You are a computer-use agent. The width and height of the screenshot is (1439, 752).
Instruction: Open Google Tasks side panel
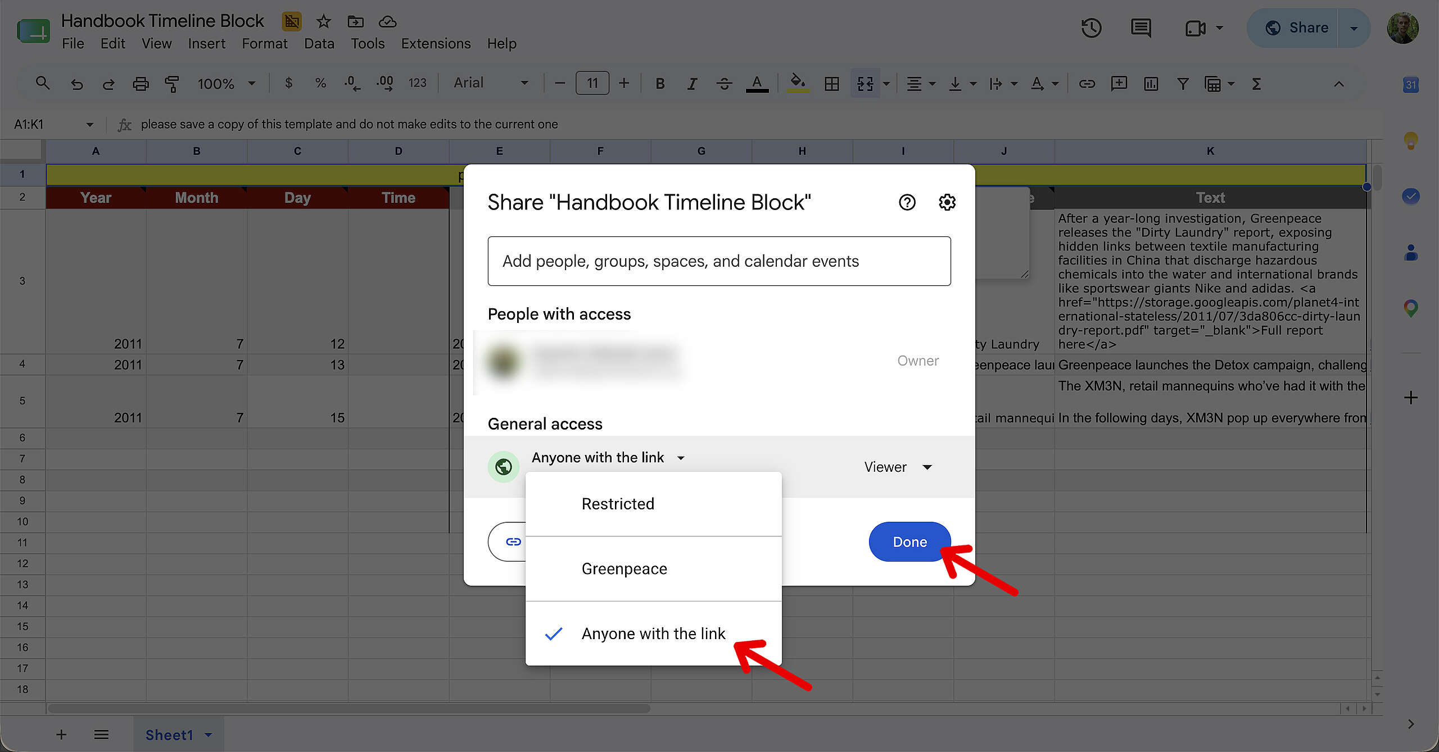(1410, 196)
